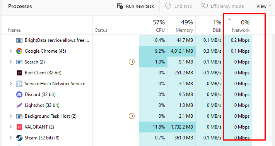Click the 9.2% CPU cell for Chrome
This screenshot has height=146, width=275.
click(153, 51)
